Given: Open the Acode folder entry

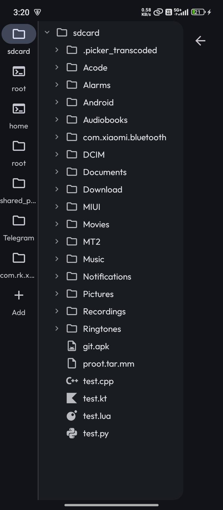Looking at the screenshot, I should point(95,67).
